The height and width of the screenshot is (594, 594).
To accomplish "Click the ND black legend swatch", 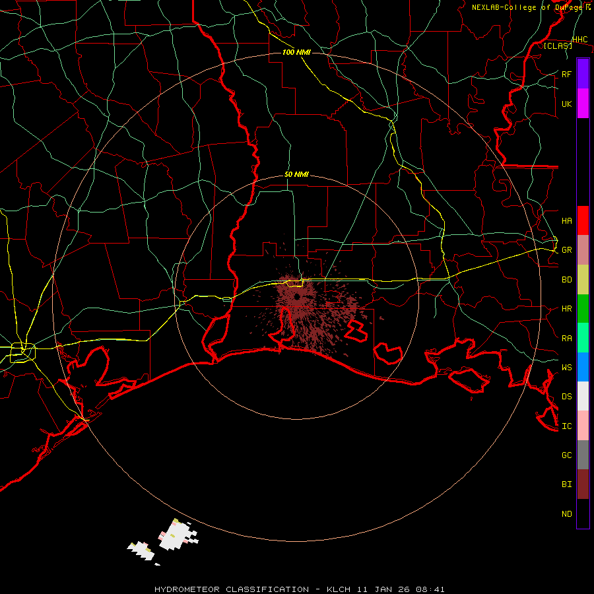I will pyautogui.click(x=583, y=513).
